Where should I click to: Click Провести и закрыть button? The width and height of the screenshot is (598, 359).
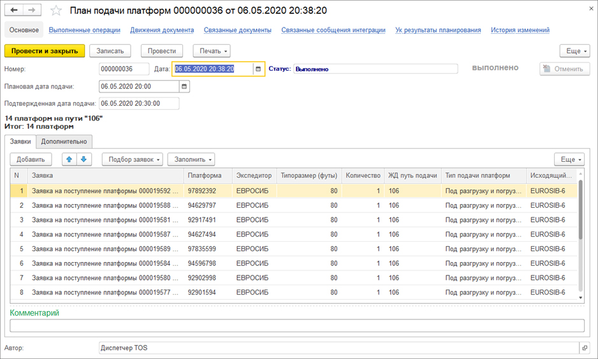[x=45, y=51]
